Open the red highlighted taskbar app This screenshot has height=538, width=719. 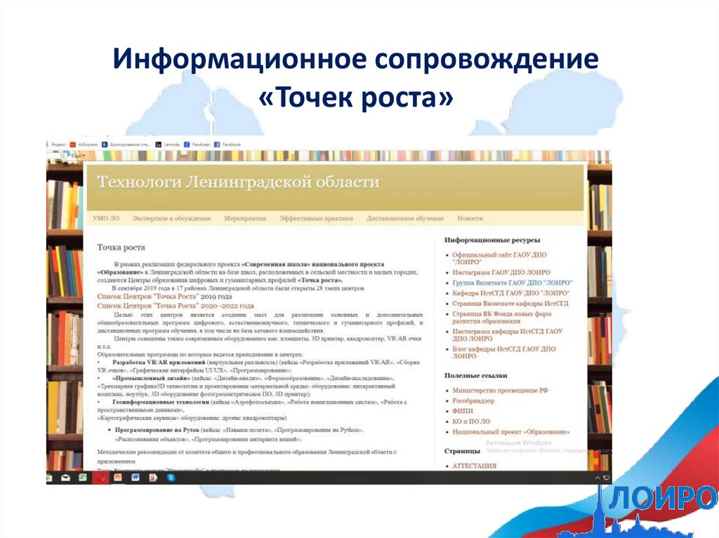point(100,478)
